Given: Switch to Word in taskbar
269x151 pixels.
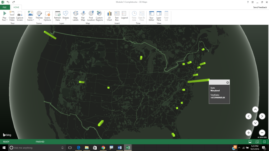Looking at the screenshot, I should (120, 148).
